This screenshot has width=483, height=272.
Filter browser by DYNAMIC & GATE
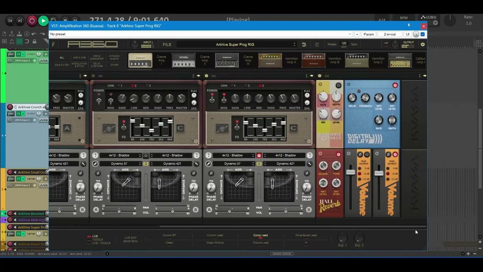click(x=114, y=57)
